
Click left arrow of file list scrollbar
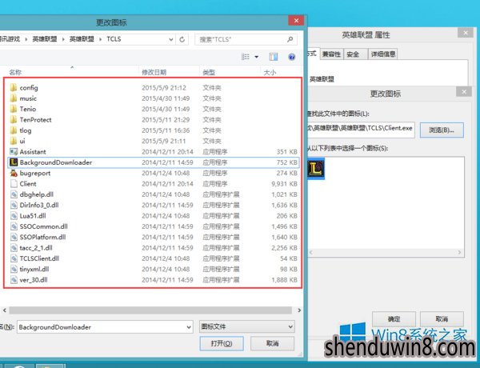(x=5, y=310)
